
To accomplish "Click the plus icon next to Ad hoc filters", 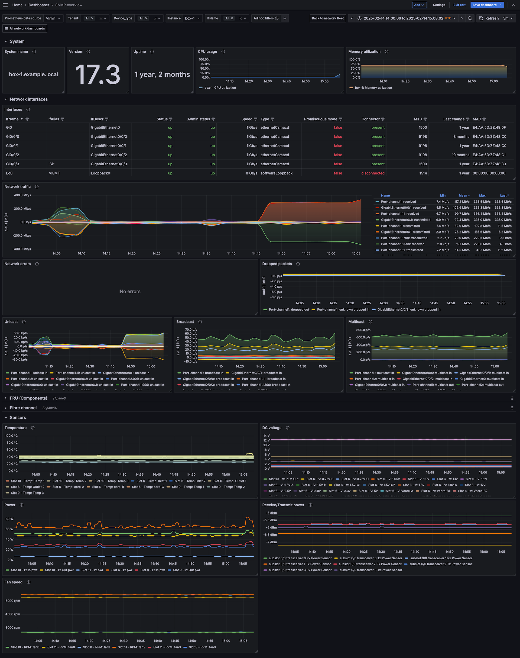I will [285, 18].
